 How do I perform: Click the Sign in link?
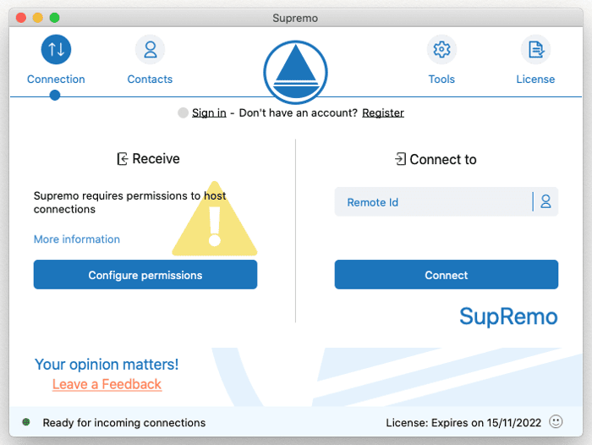[209, 113]
